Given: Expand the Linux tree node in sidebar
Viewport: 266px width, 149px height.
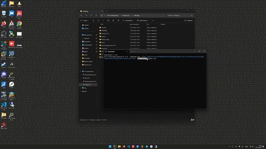Looking at the screenshot, I should point(81,91).
